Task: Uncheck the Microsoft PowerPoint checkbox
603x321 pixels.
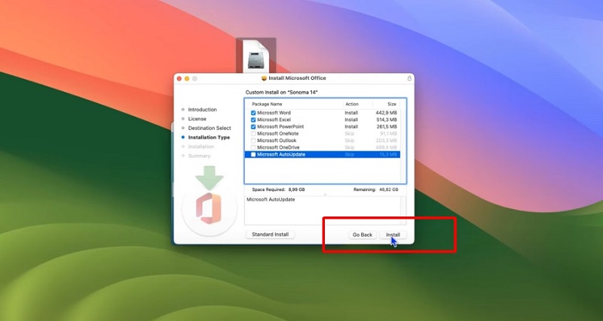Action: point(253,126)
